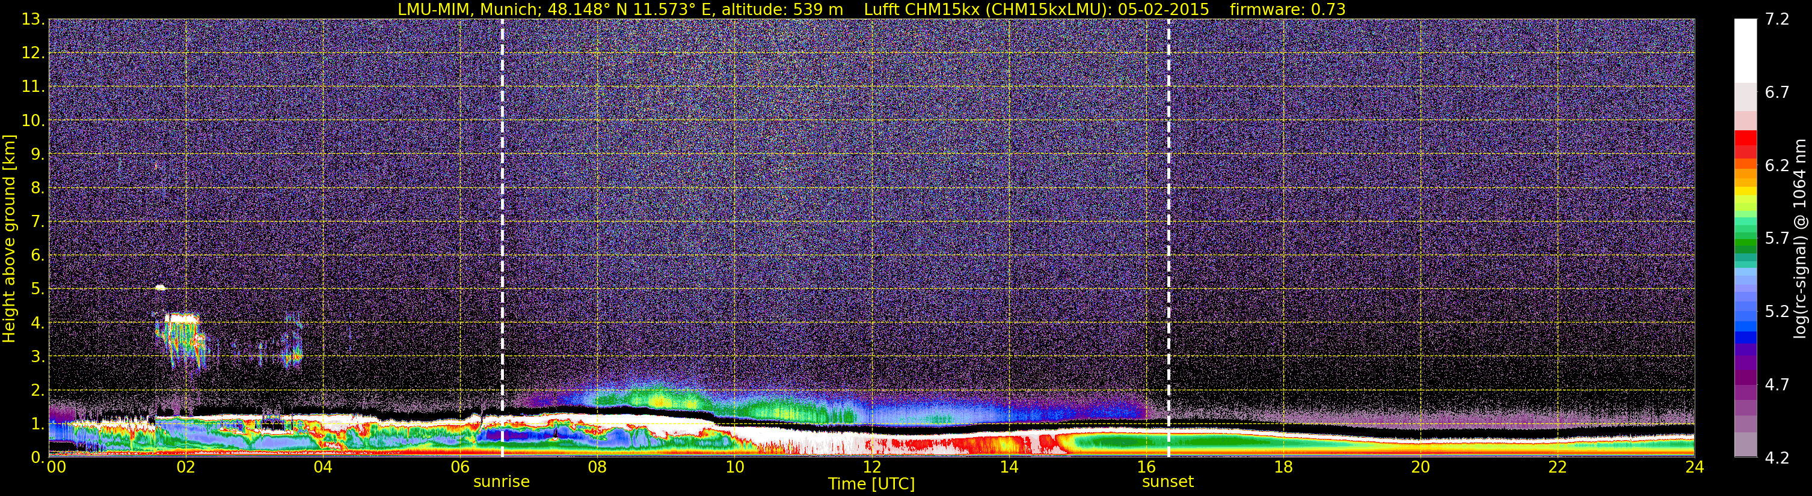Image resolution: width=1812 pixels, height=496 pixels.
Task: Click time axis tick '20'
Action: (1420, 467)
